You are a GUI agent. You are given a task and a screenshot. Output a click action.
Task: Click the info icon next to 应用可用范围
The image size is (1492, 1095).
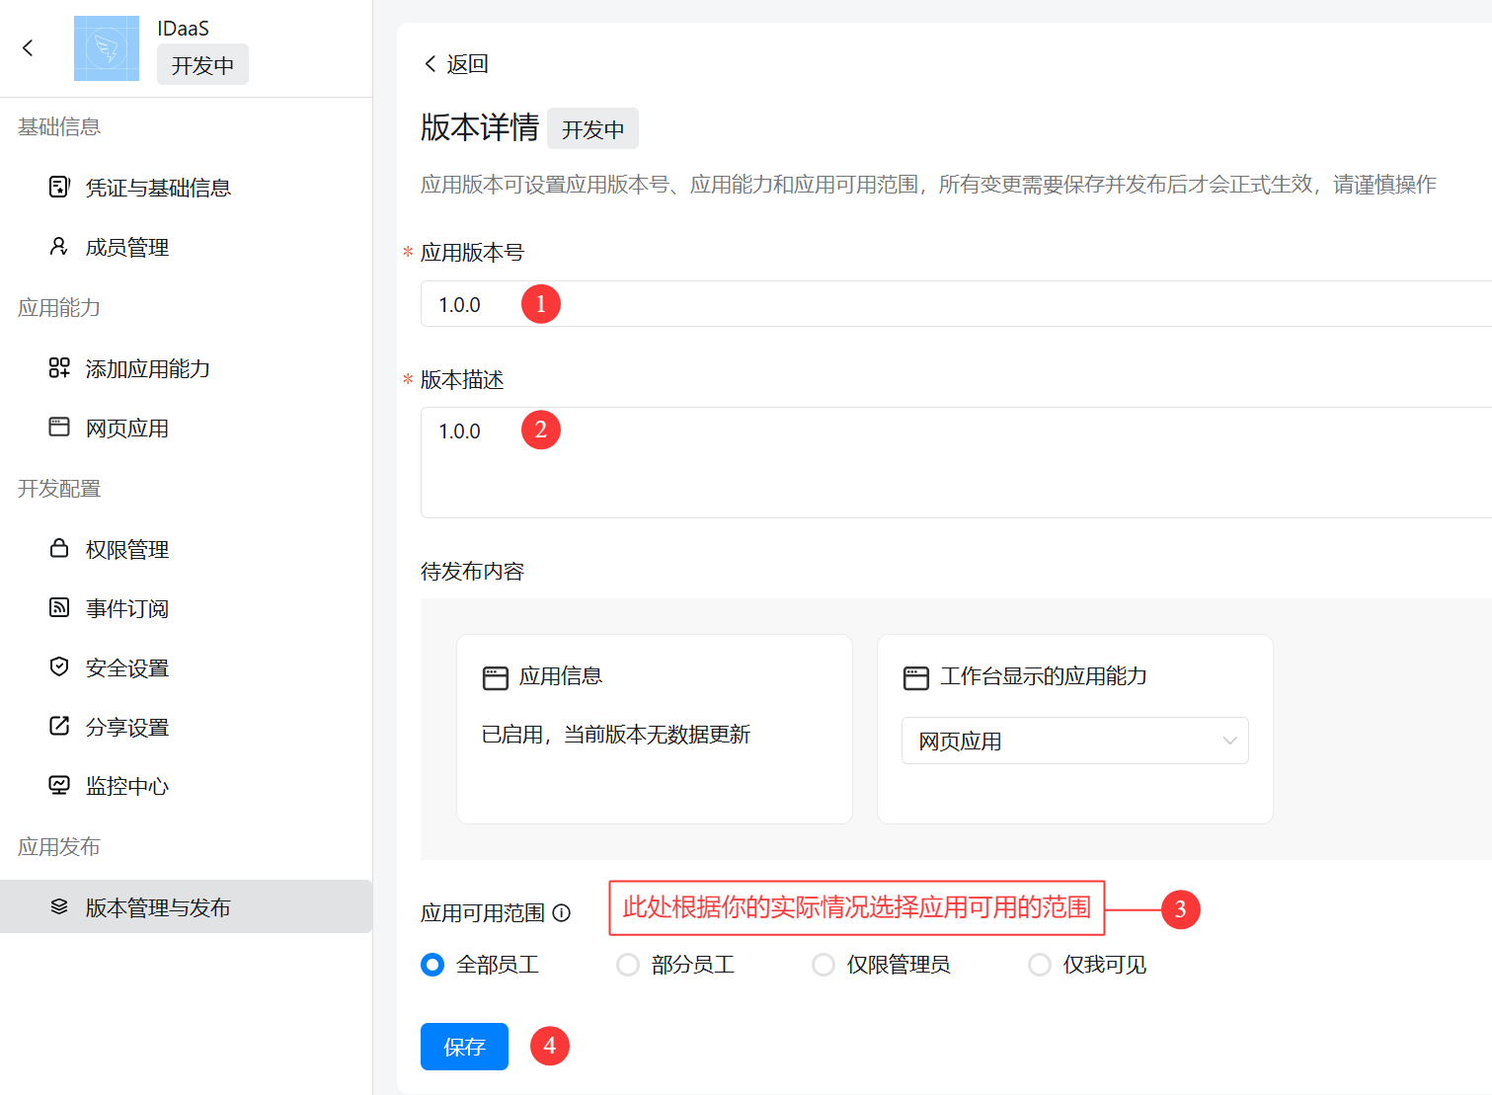pos(562,913)
